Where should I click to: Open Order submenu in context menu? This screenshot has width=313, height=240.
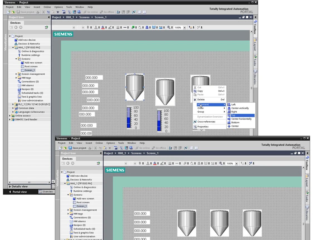(x=209, y=108)
